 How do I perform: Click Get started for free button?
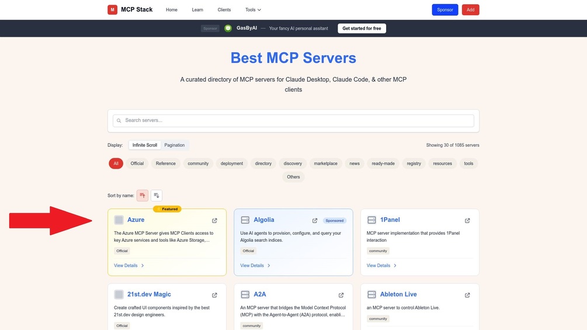pyautogui.click(x=362, y=29)
